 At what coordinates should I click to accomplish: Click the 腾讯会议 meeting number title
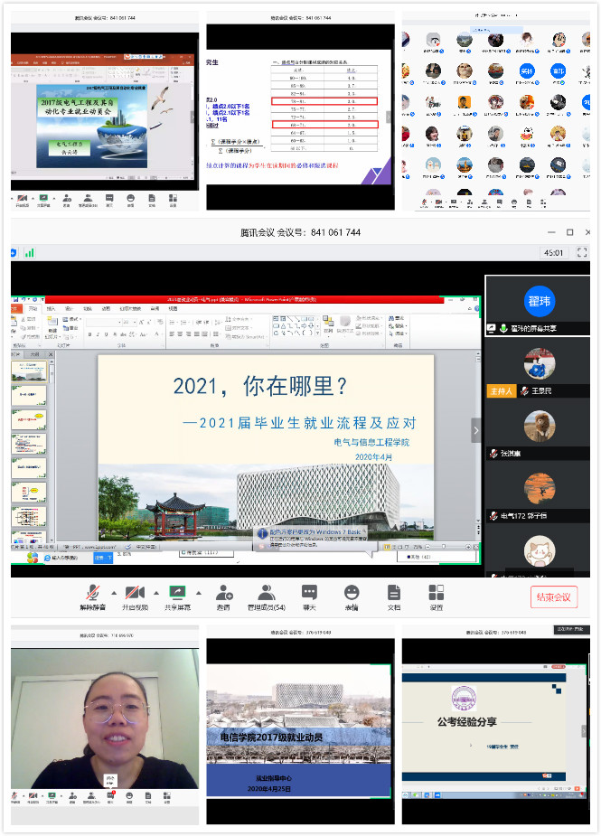tap(300, 232)
